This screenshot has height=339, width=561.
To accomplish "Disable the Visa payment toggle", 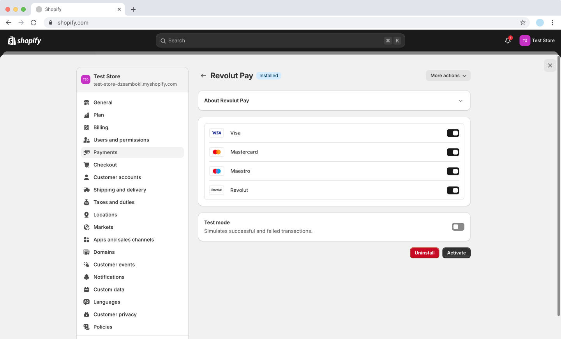I will click(453, 133).
